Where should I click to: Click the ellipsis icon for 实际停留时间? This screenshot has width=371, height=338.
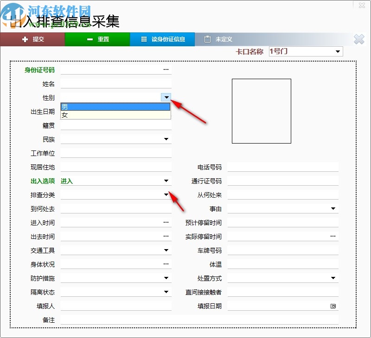333,236
